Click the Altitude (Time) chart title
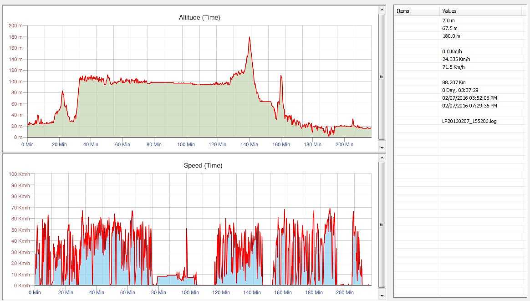Image resolution: width=530 pixels, height=301 pixels. pyautogui.click(x=199, y=18)
